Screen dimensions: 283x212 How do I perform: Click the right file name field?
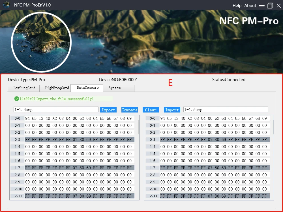tap(226, 110)
